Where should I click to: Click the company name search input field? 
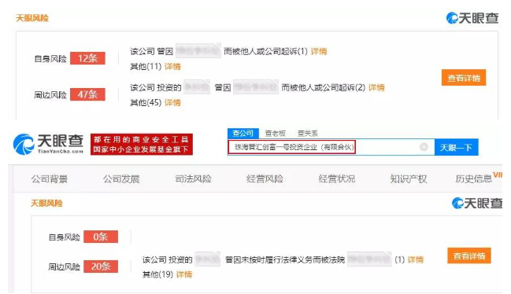click(331, 147)
